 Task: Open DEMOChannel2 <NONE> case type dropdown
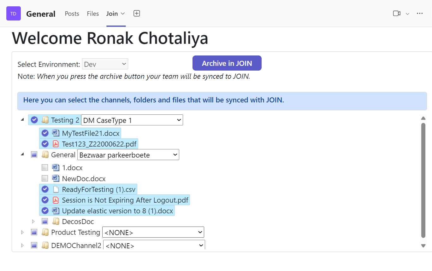pyautogui.click(x=154, y=245)
